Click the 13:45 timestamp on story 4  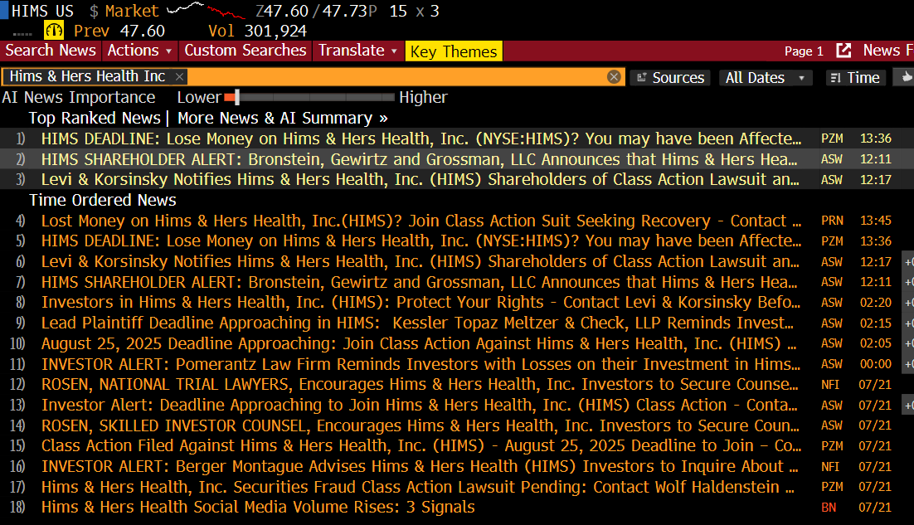pos(876,221)
